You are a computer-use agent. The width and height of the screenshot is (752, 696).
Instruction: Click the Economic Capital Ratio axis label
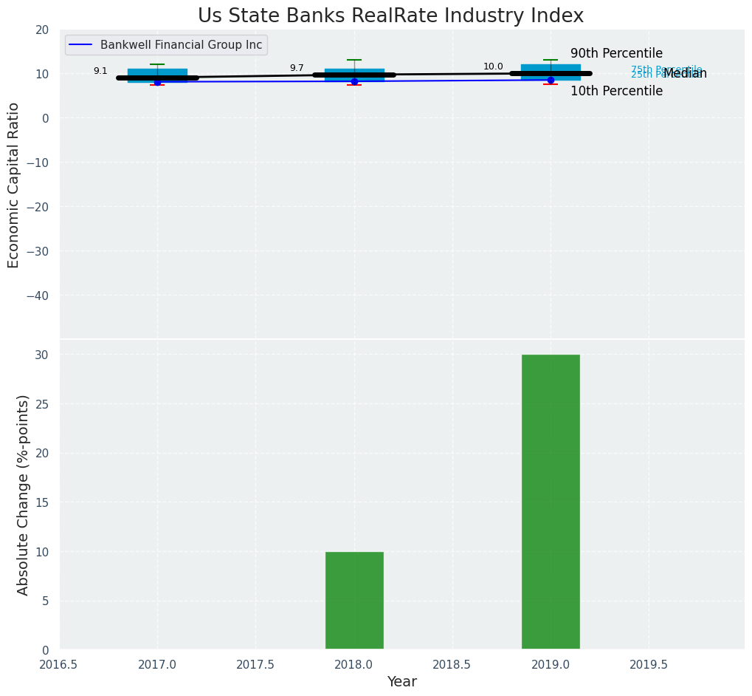click(x=14, y=185)
